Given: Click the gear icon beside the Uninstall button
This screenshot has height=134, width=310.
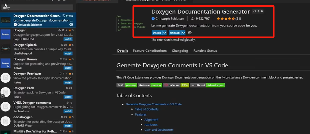Looking at the screenshot, I should click(190, 33).
